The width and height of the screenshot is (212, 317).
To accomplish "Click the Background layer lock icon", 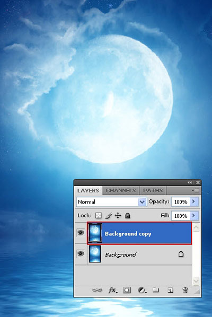I will [x=181, y=254].
